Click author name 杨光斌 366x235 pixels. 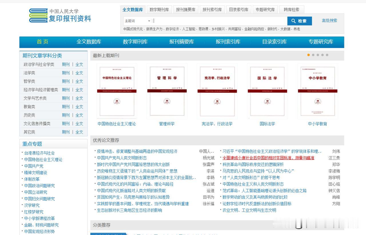click(208, 158)
